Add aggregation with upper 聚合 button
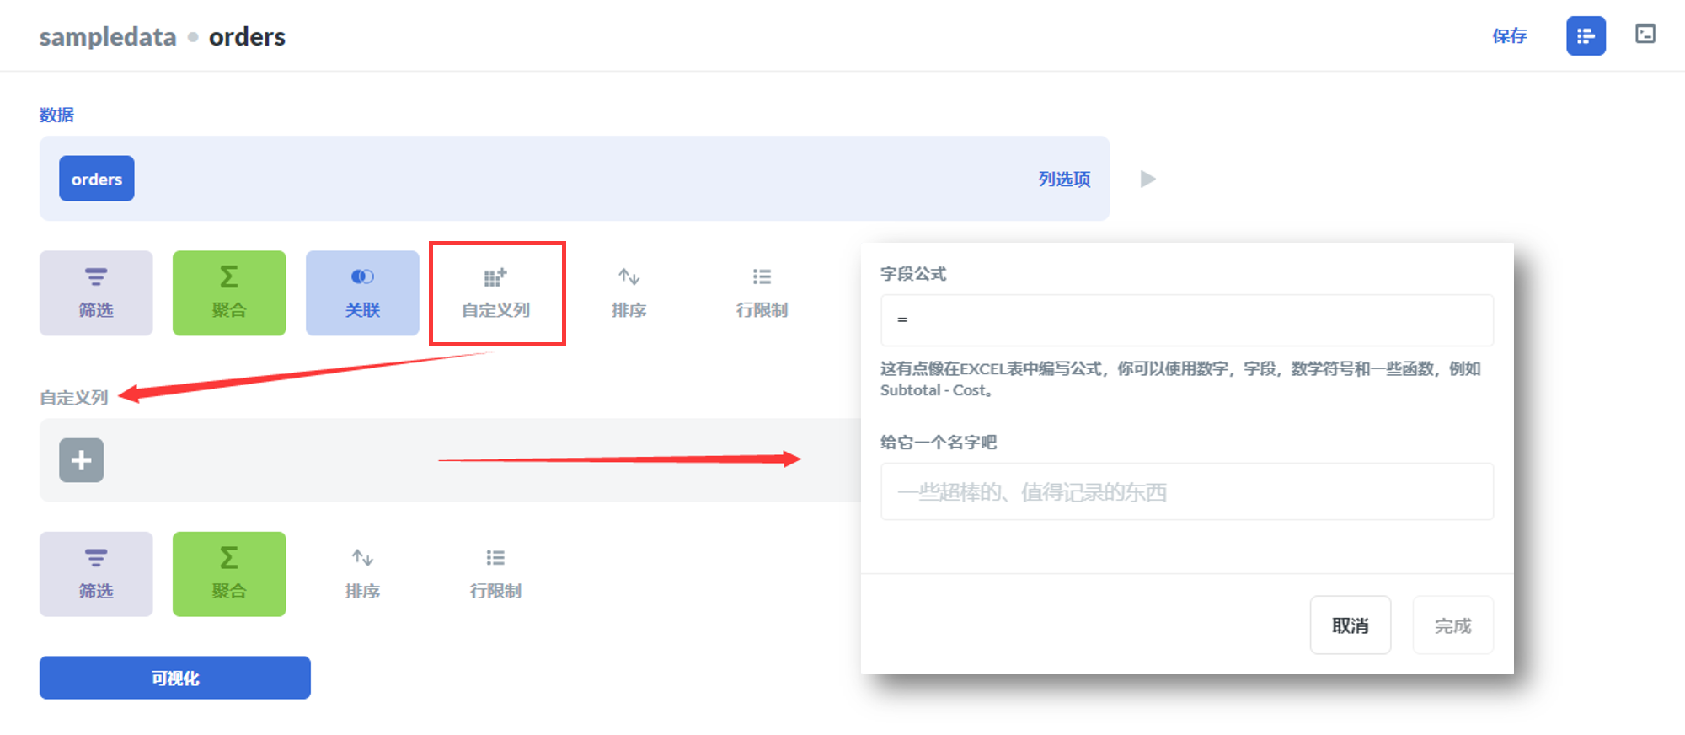The image size is (1685, 735). (x=229, y=292)
